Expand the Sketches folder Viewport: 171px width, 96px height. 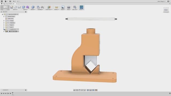tap(4, 23)
